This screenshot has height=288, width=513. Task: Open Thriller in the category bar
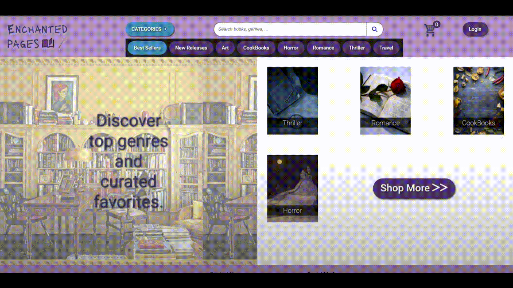pyautogui.click(x=356, y=48)
